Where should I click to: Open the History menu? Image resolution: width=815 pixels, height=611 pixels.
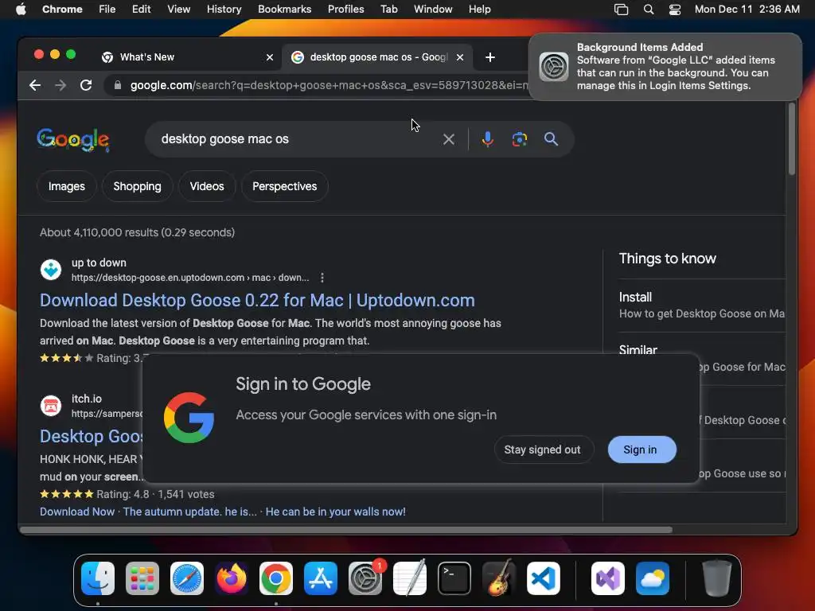(x=224, y=10)
